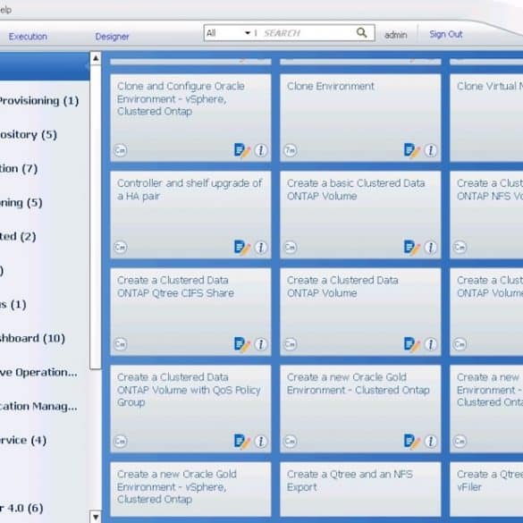This screenshot has height=523, width=523.
Task: Open the Controller and shelf upgrade of a HA pair card
Action: pos(190,215)
